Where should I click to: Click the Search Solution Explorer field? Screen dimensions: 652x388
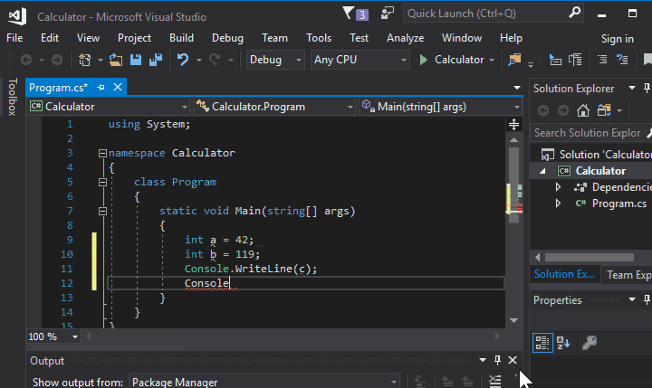point(587,133)
